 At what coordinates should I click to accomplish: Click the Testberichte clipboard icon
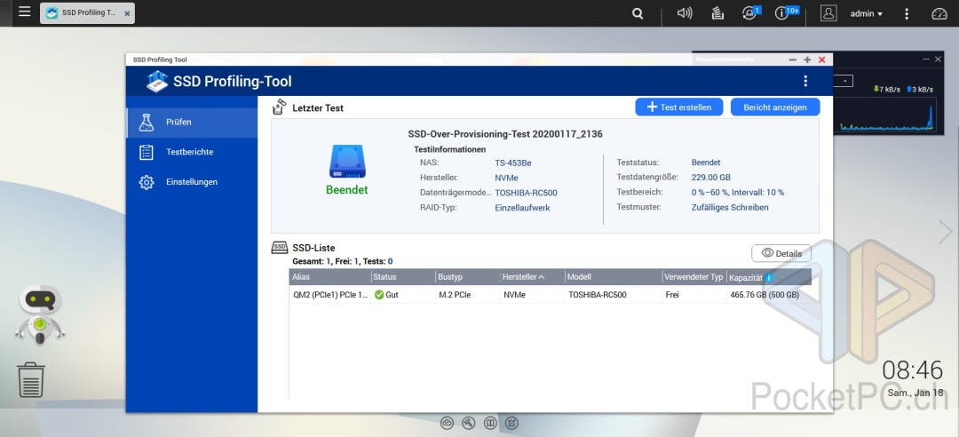click(x=147, y=153)
